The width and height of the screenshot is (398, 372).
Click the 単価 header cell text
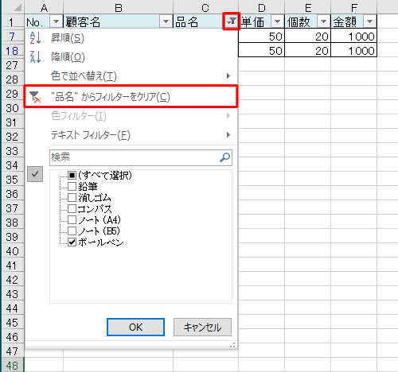(x=253, y=21)
